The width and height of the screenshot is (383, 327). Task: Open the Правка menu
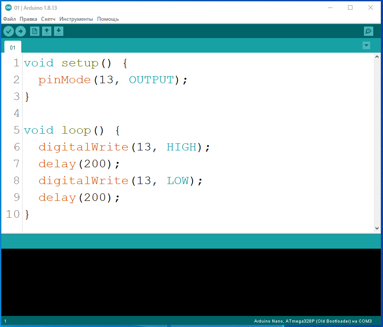(28, 19)
